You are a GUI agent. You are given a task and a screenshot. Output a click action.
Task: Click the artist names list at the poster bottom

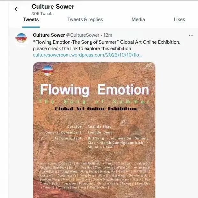click(x=95, y=175)
